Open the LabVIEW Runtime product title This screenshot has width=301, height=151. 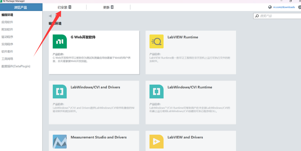point(182,37)
